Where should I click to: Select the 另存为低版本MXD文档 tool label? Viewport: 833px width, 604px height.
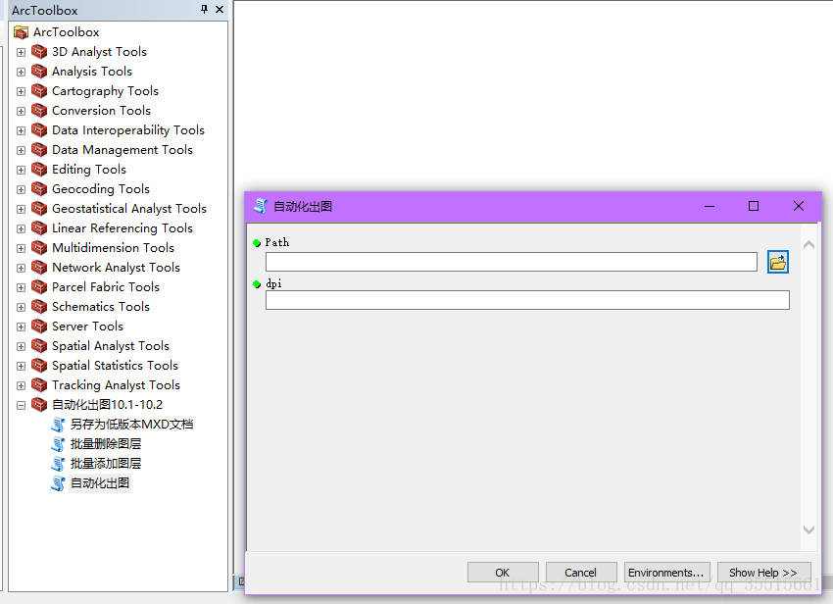tap(131, 425)
